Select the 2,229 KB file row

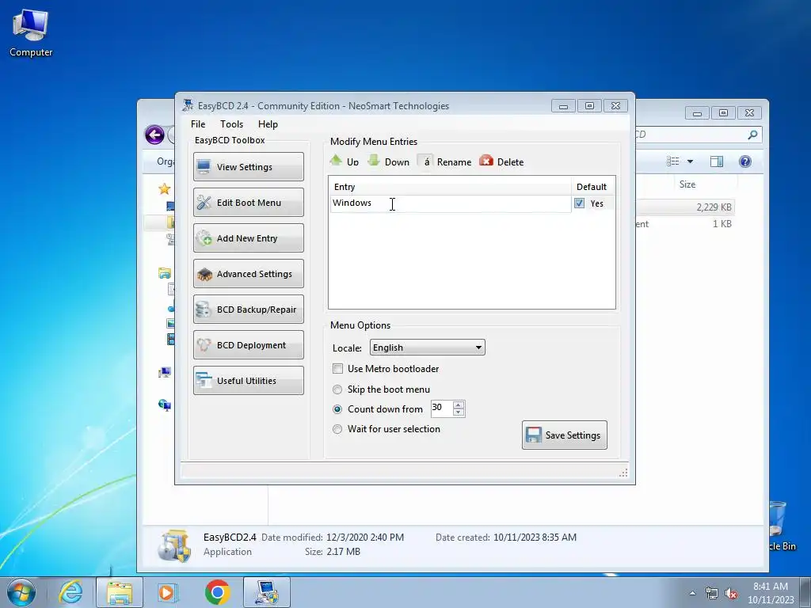pos(685,207)
